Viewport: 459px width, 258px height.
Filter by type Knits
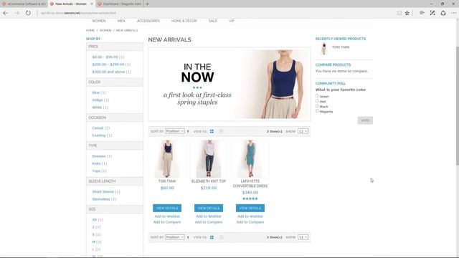(97, 163)
